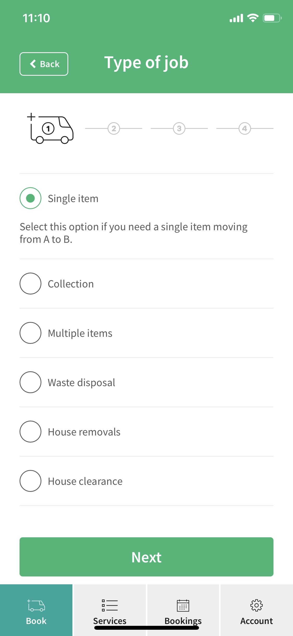Screen dimensions: 293x636
Task: Open Services list icon
Action: click(x=110, y=605)
